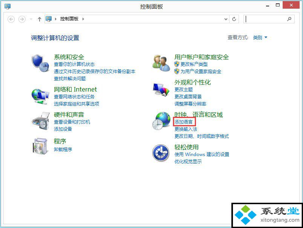Click the 添加设备 link
Viewport: 303px width, 228px height.
click(x=63, y=129)
